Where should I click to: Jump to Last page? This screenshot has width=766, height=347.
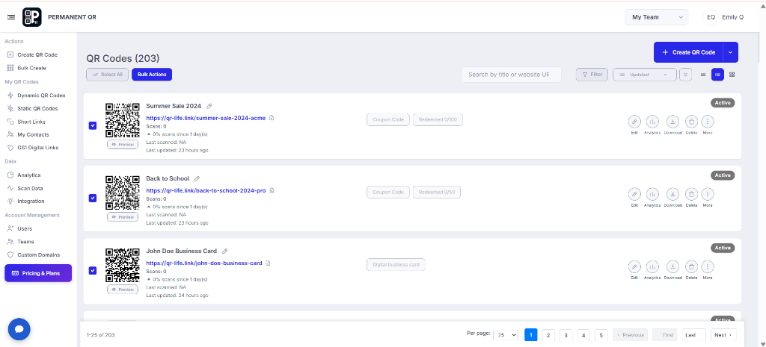693,335
